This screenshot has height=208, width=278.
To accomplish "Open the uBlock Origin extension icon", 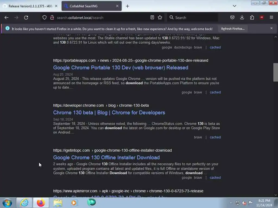I will (262, 17).
